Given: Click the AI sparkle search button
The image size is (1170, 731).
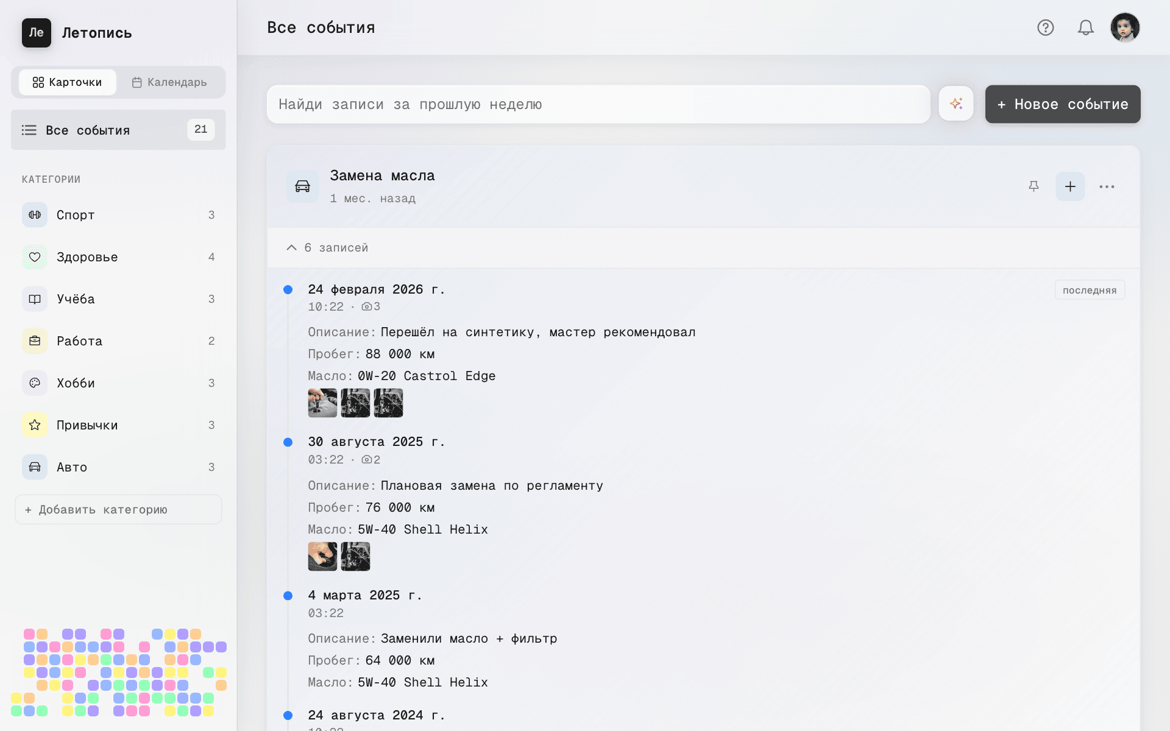Looking at the screenshot, I should tap(955, 104).
